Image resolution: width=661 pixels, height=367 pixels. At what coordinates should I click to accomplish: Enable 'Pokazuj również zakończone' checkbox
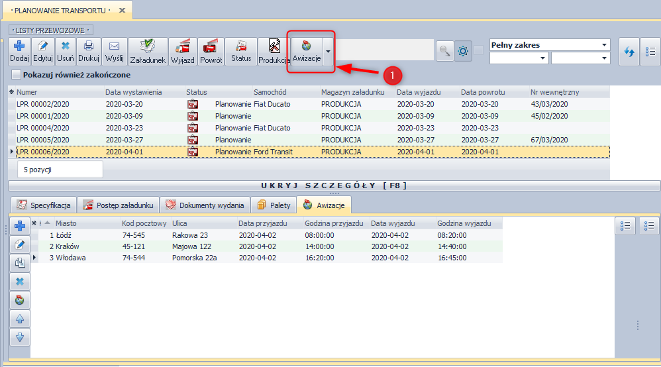click(x=16, y=75)
